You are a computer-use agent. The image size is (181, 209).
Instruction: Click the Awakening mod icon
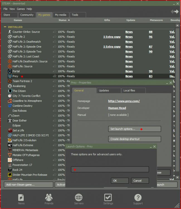pos(10,86)
